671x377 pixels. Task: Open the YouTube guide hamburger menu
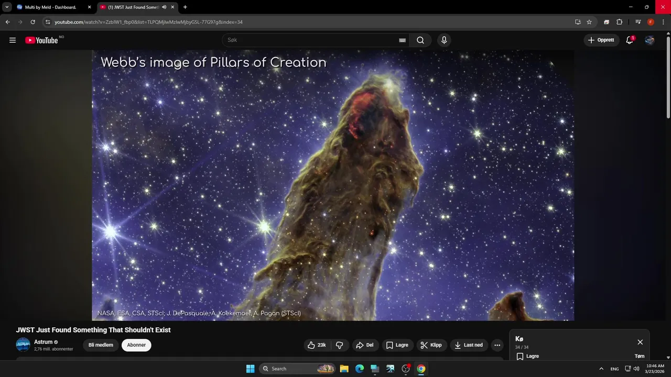13,40
